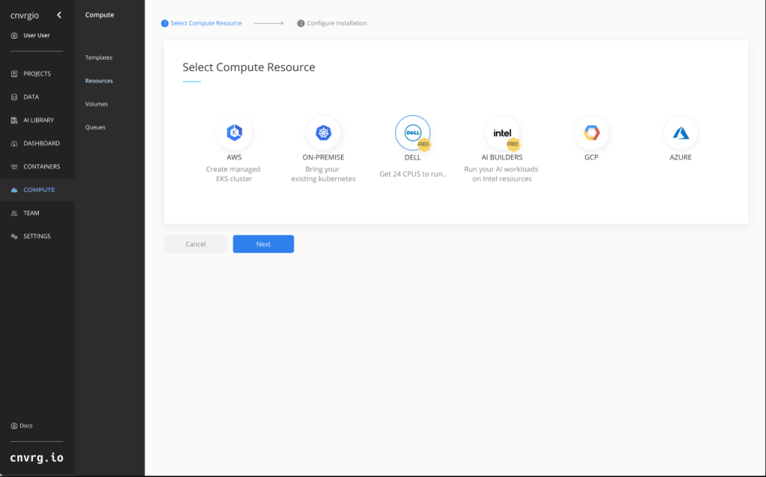The width and height of the screenshot is (766, 477).
Task: Select the On-Premise Kubernetes icon
Action: click(x=323, y=132)
